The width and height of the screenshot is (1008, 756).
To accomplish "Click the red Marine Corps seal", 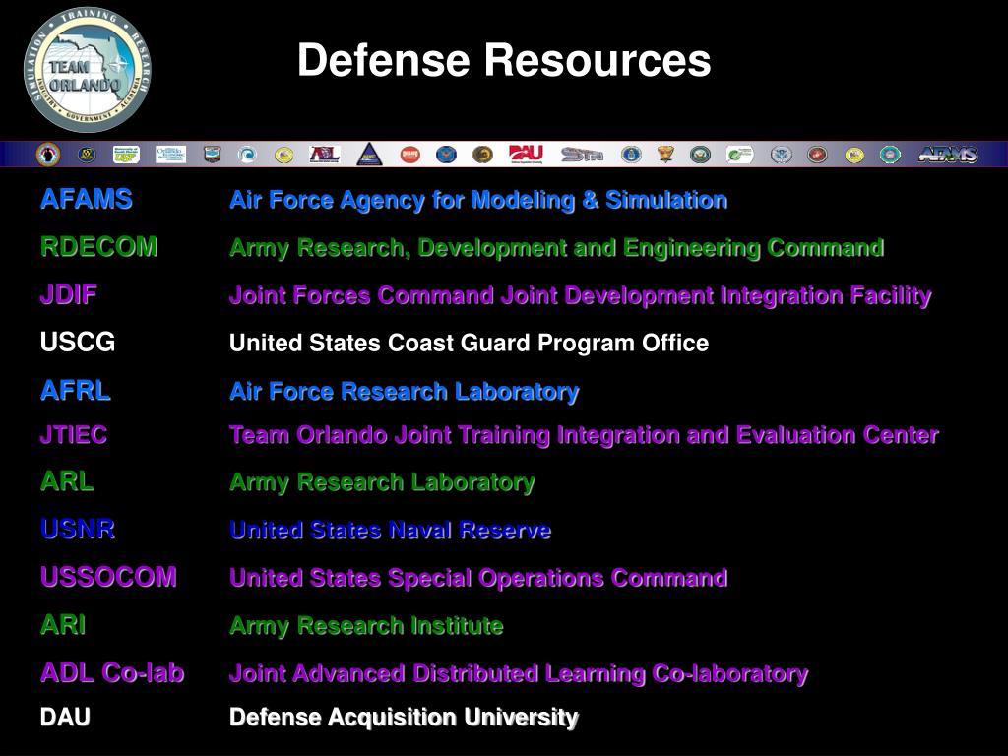I will point(818,155).
